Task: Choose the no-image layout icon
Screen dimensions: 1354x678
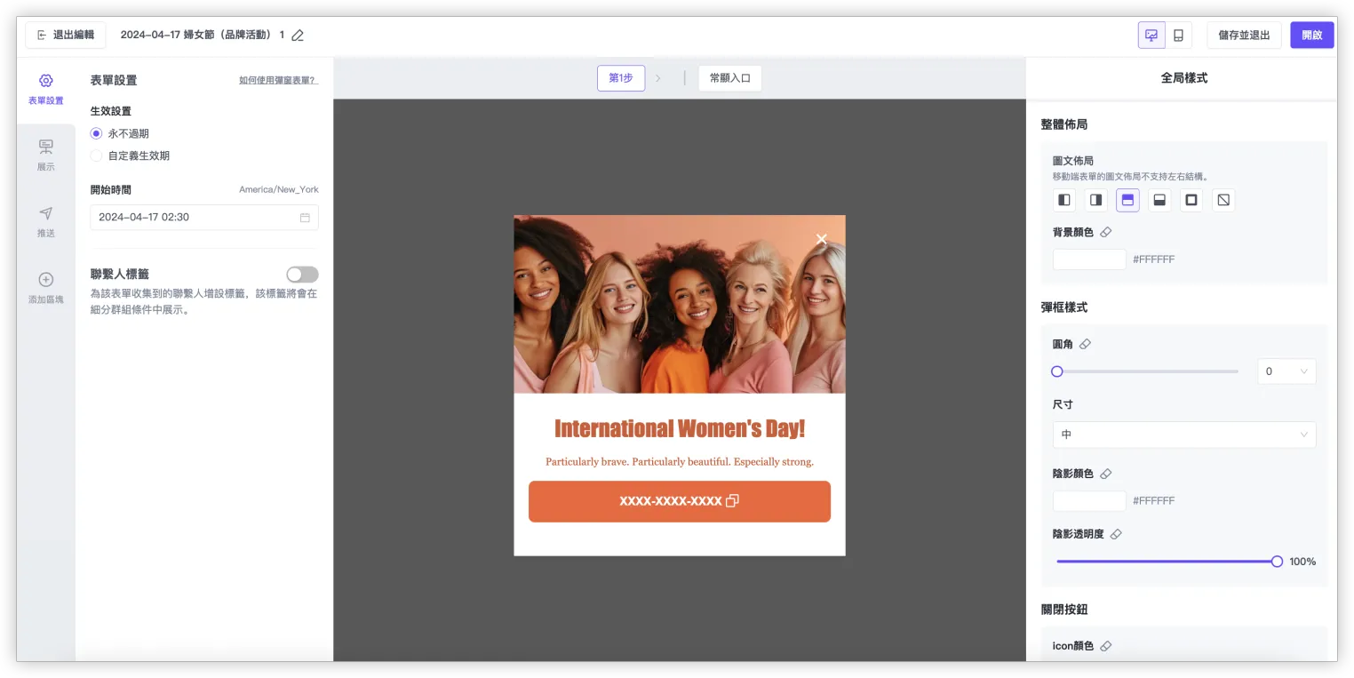Action: [x=1223, y=200]
